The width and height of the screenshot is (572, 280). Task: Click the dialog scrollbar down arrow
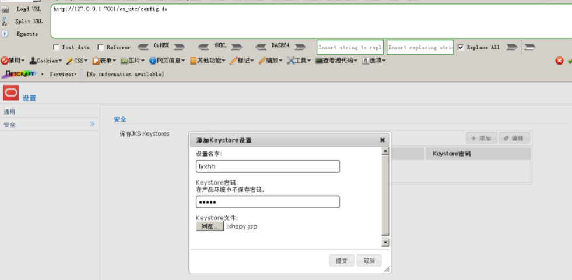(385, 242)
